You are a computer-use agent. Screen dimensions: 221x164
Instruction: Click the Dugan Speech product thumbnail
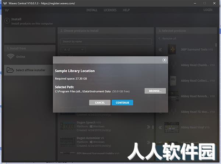tap(68, 126)
